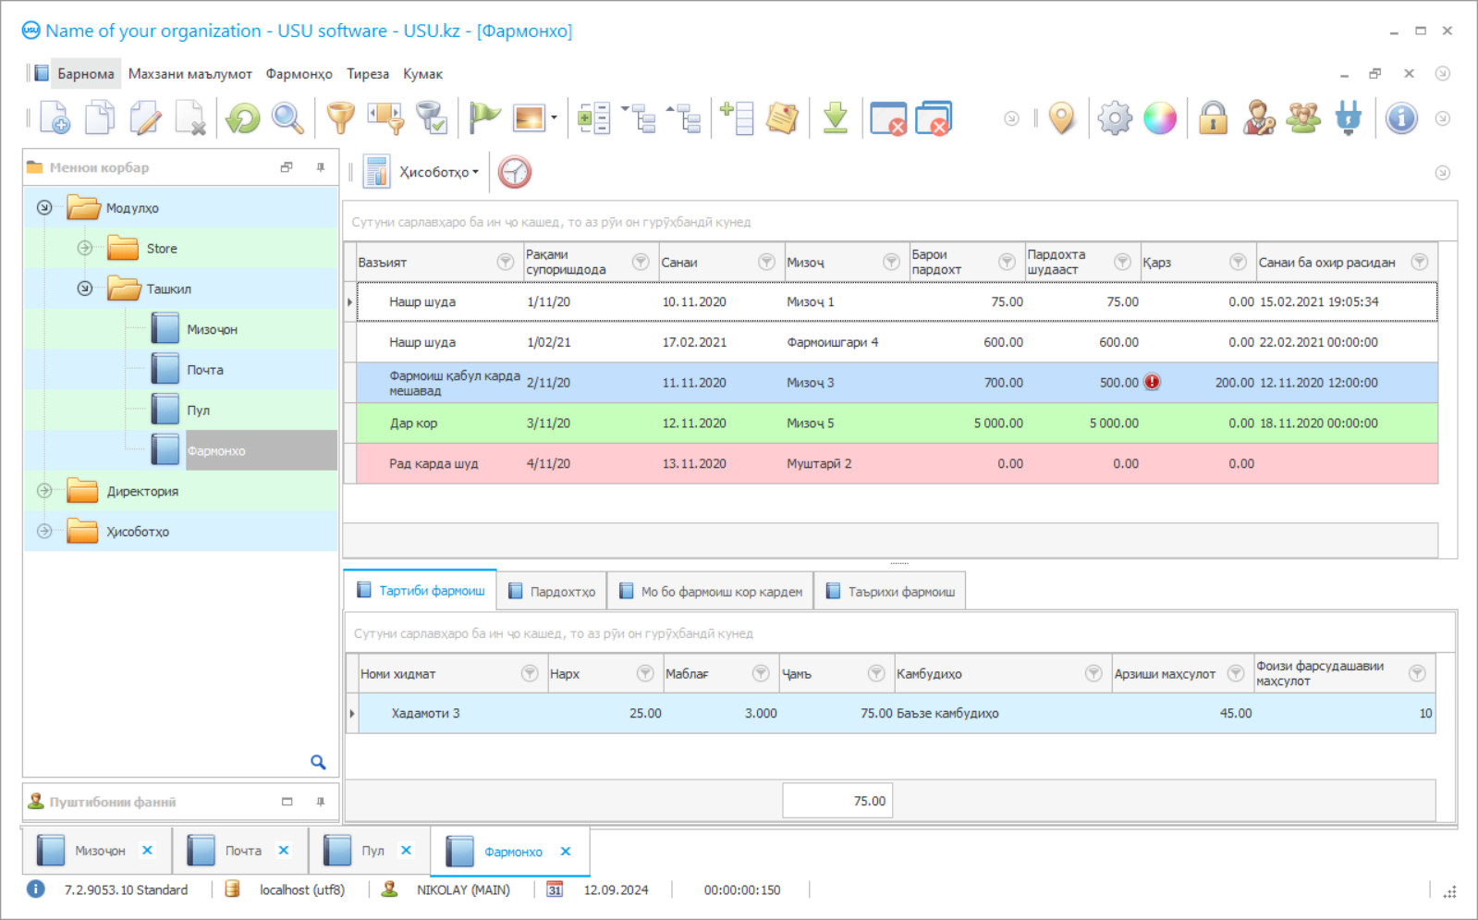Open filter for Санаи column
The height and width of the screenshot is (920, 1478).
click(766, 262)
